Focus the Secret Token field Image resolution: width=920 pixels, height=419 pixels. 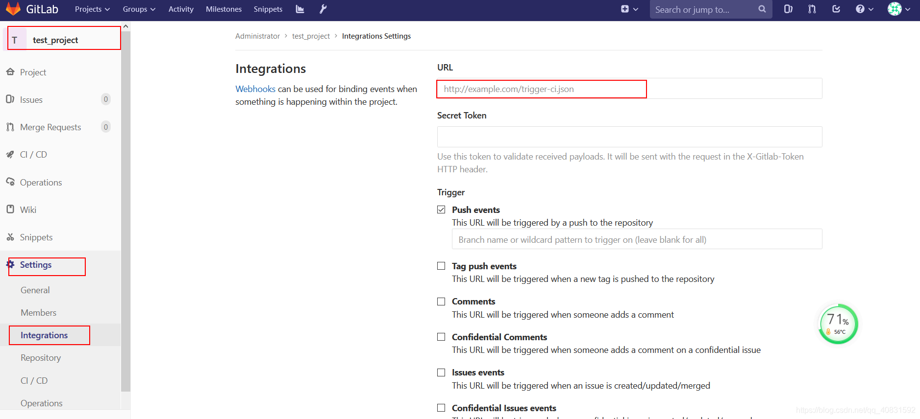pos(629,137)
